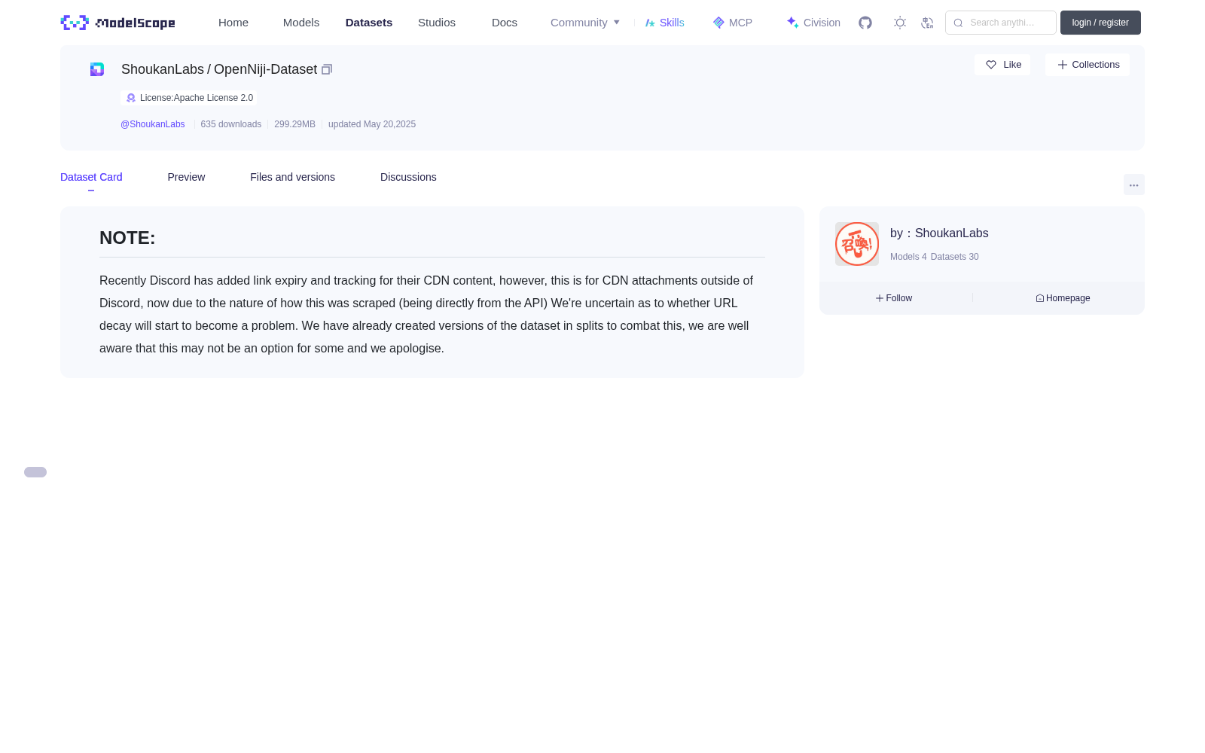Click the search magnifier icon
The height and width of the screenshot is (753, 1205).
(958, 23)
